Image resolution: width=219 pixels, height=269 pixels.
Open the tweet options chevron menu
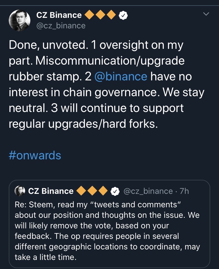pos(206,14)
